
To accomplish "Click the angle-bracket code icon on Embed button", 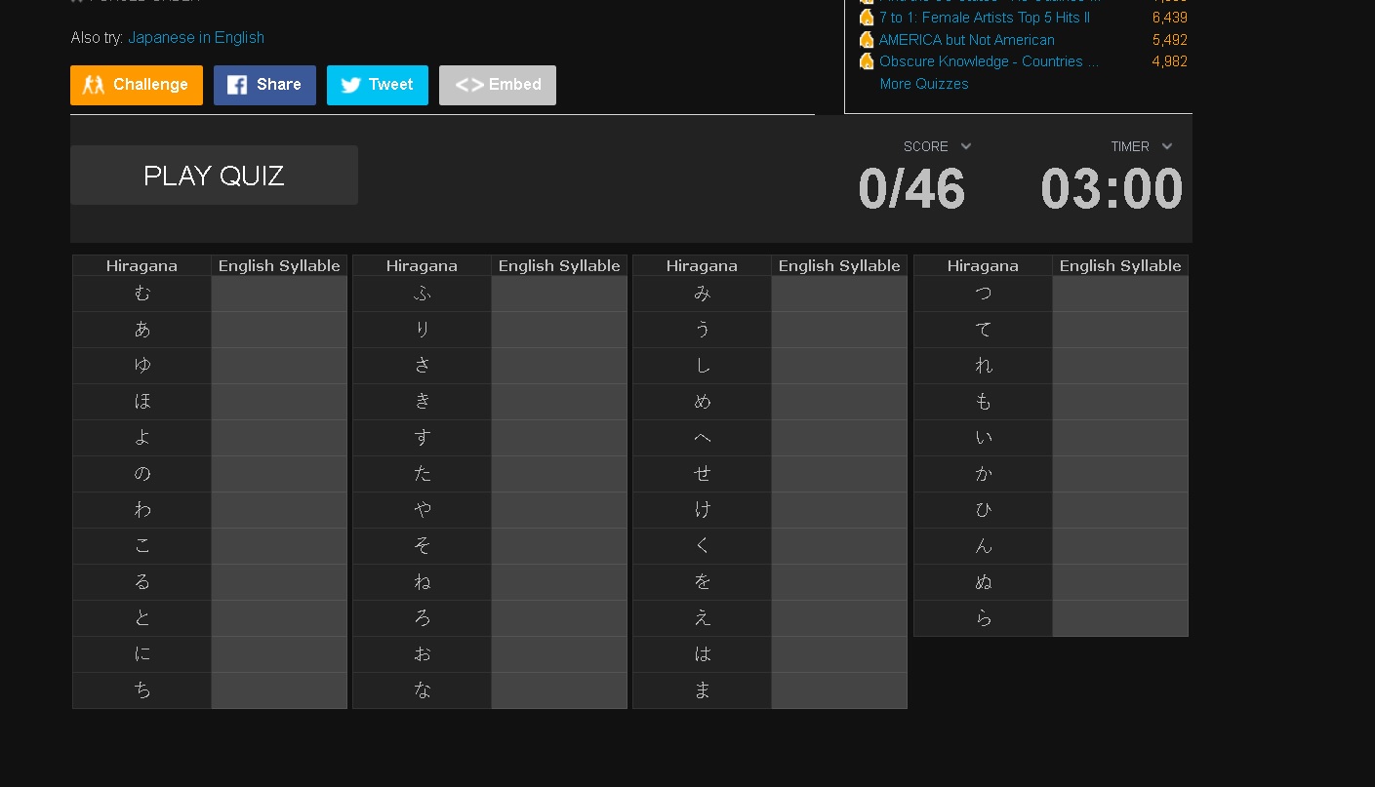I will tap(469, 85).
